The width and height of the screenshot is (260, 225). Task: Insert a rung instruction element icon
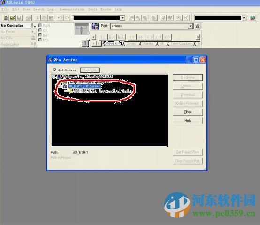(103, 37)
